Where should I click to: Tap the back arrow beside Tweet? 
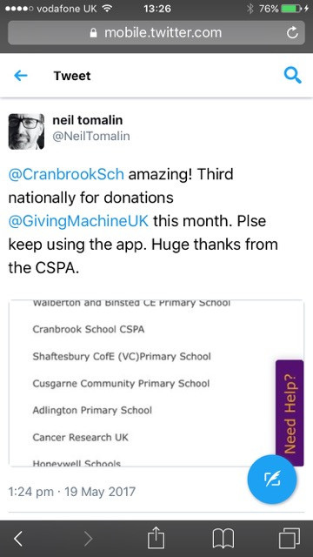point(21,76)
